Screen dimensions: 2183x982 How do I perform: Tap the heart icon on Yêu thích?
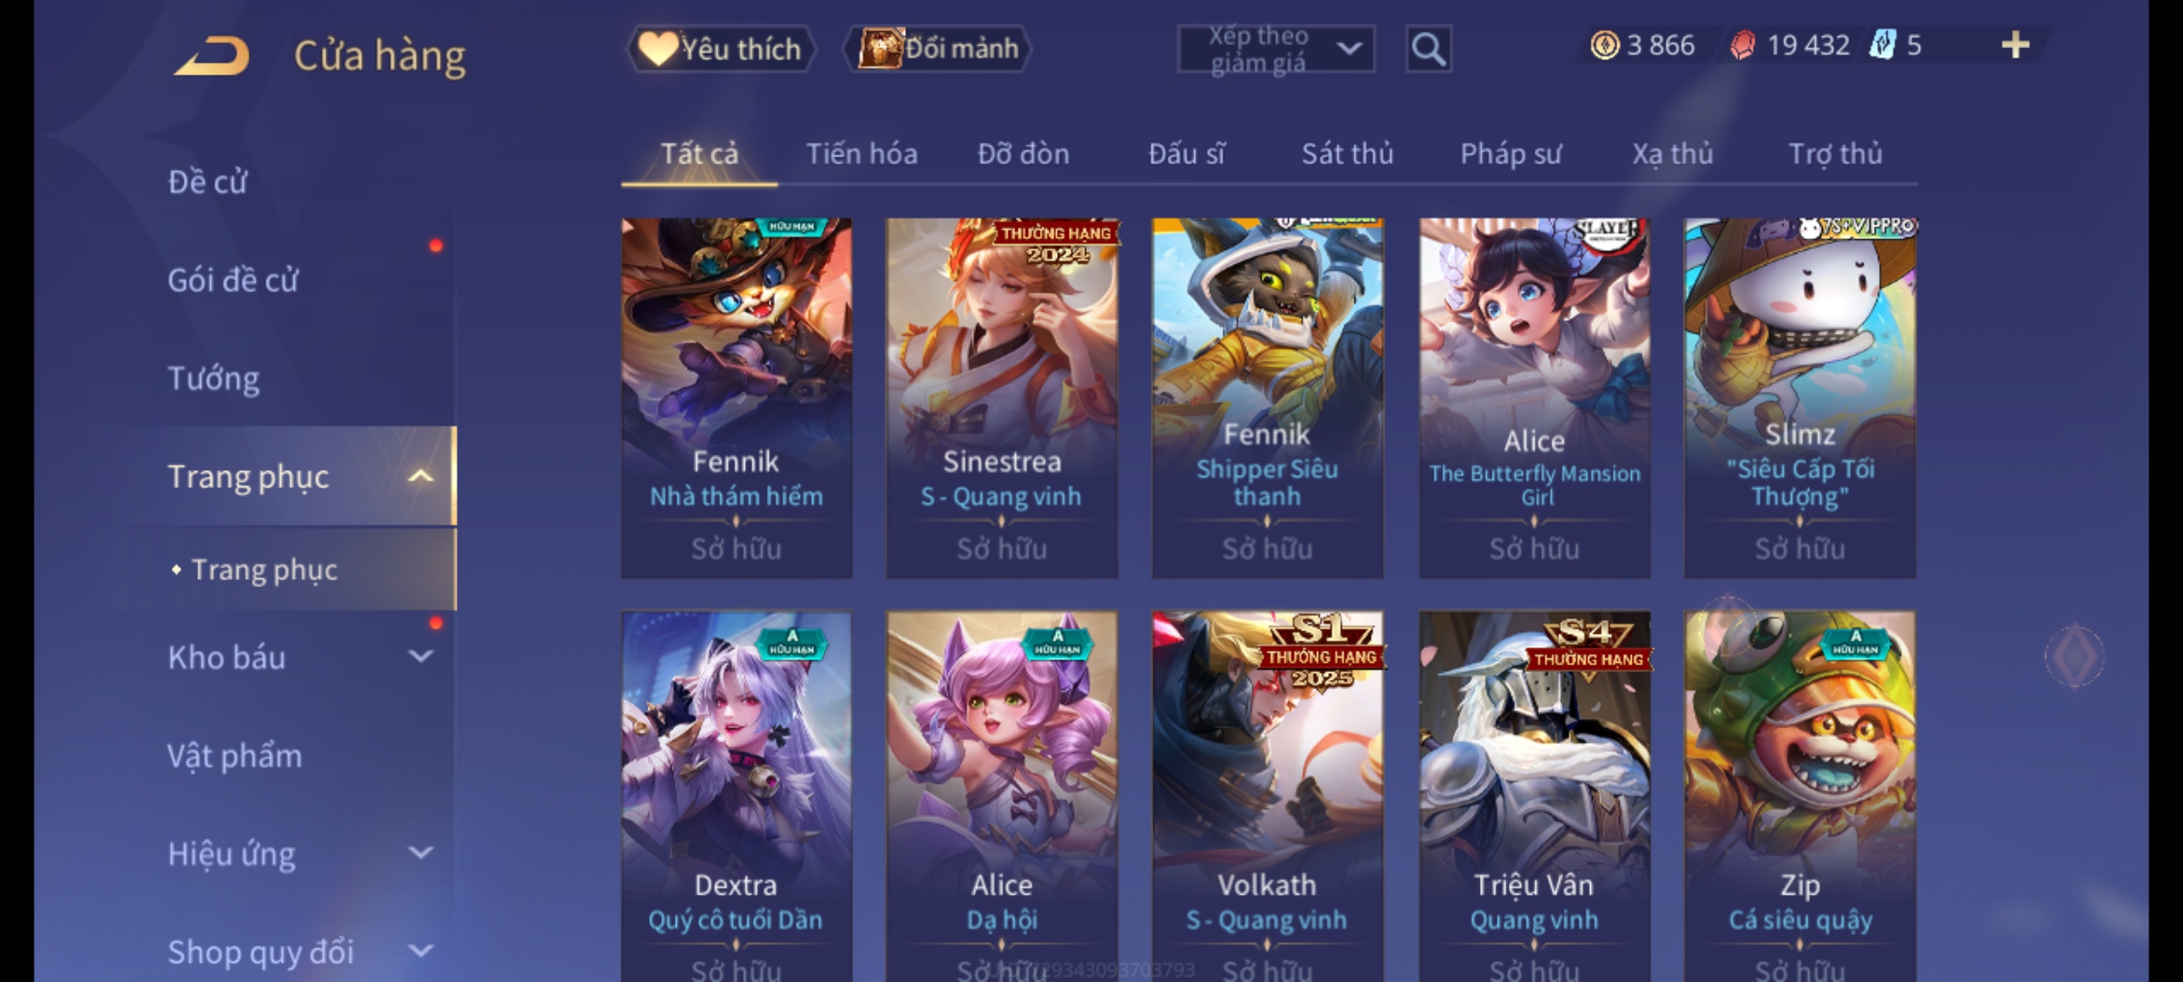click(657, 48)
